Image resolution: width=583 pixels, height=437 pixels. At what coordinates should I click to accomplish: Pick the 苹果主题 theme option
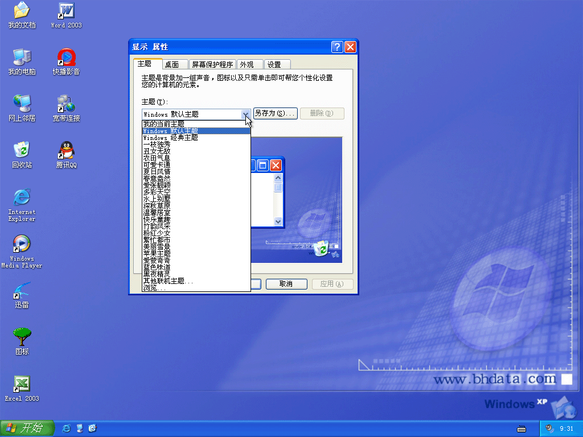157,254
